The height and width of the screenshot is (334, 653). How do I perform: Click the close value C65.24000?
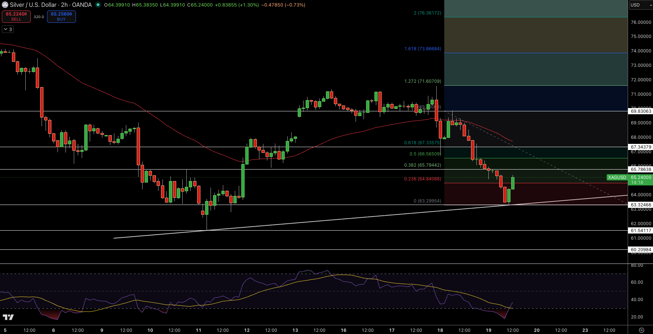(x=200, y=5)
